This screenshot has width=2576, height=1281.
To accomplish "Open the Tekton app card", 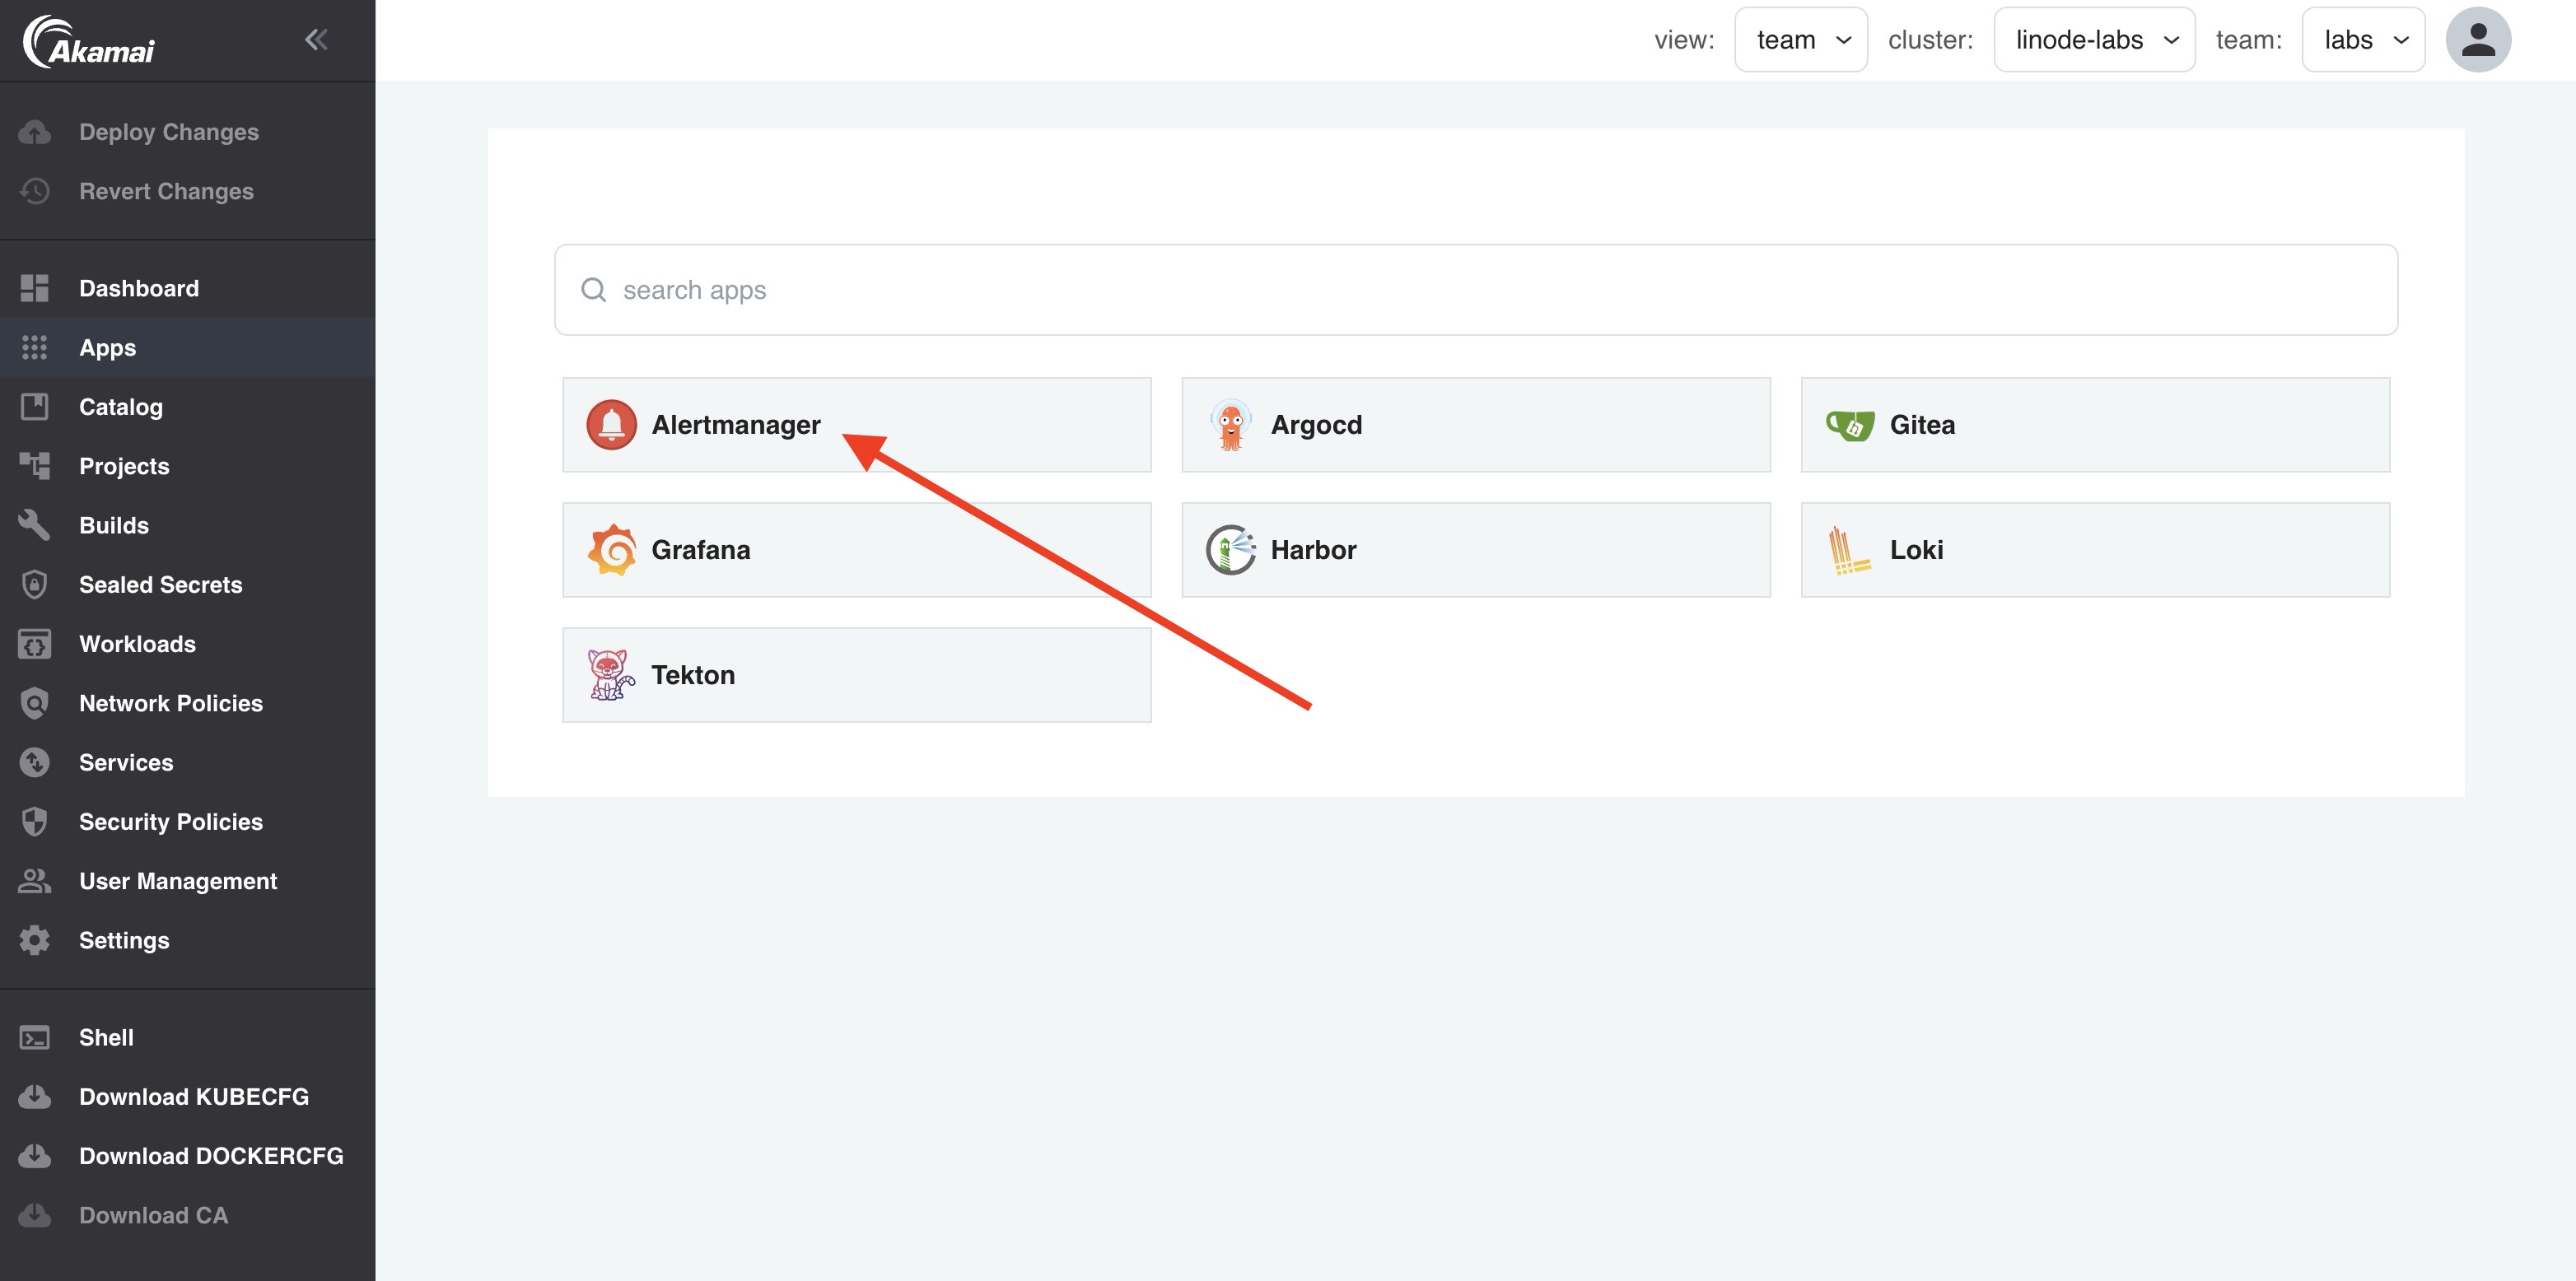I will [857, 675].
